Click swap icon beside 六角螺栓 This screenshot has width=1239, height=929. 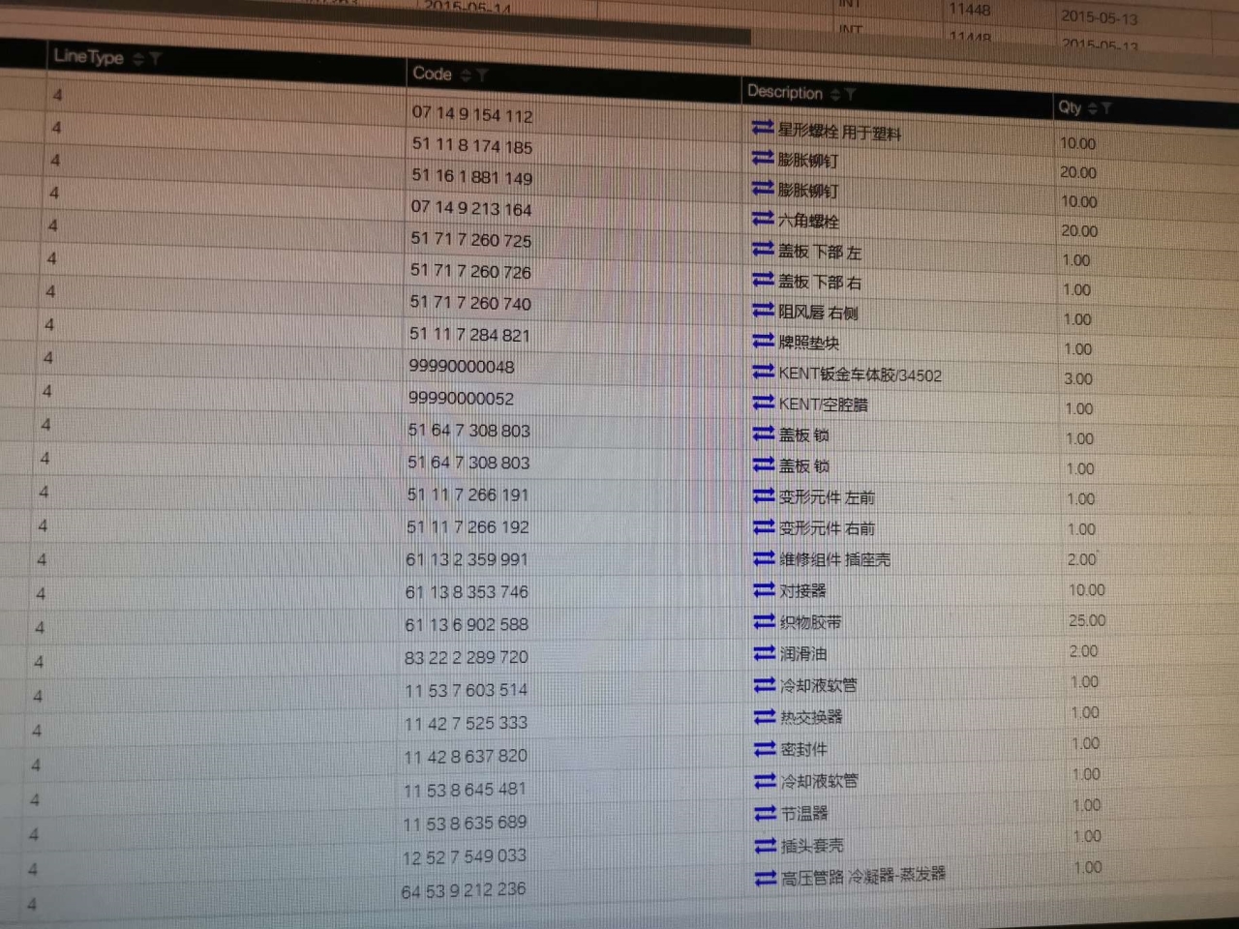763,219
